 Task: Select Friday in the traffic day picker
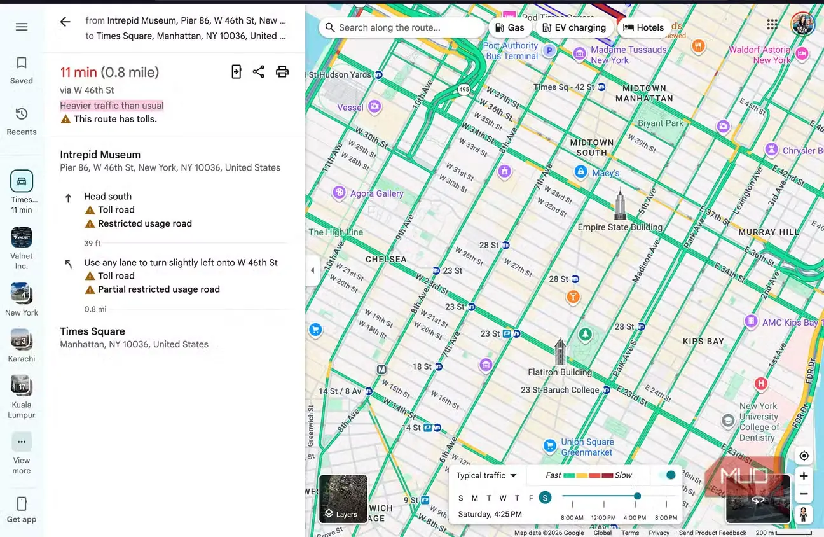[531, 498]
